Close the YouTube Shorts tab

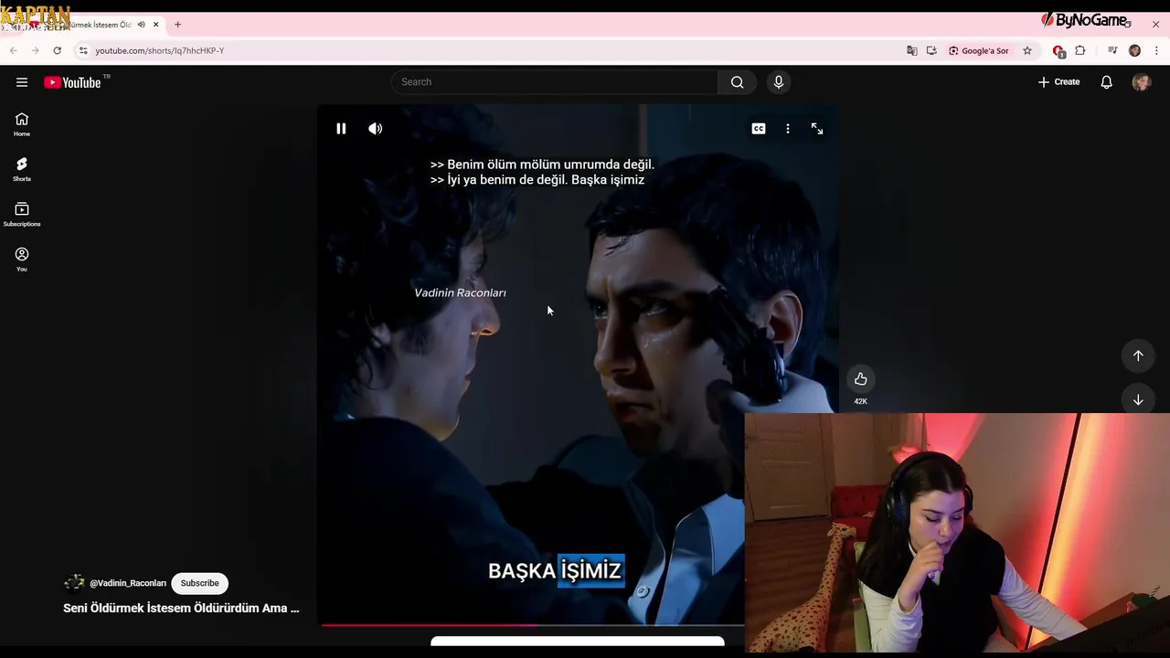pos(155,25)
